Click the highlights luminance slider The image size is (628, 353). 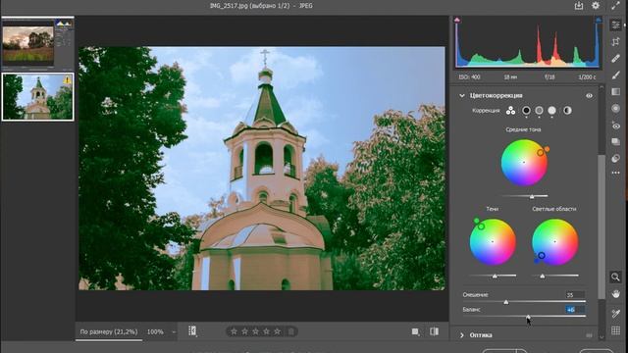coord(555,276)
